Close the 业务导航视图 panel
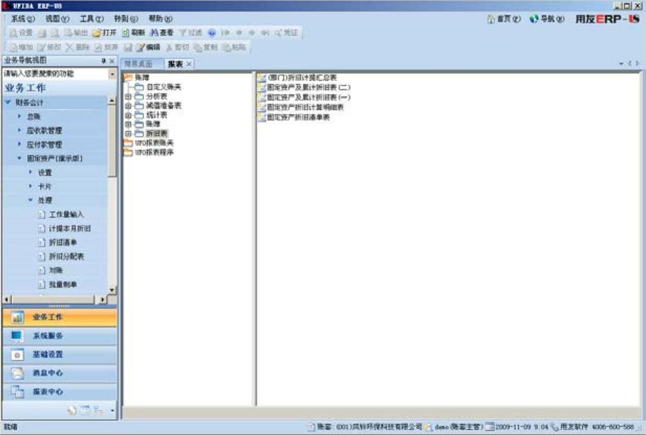This screenshot has width=646, height=435. pyautogui.click(x=112, y=61)
